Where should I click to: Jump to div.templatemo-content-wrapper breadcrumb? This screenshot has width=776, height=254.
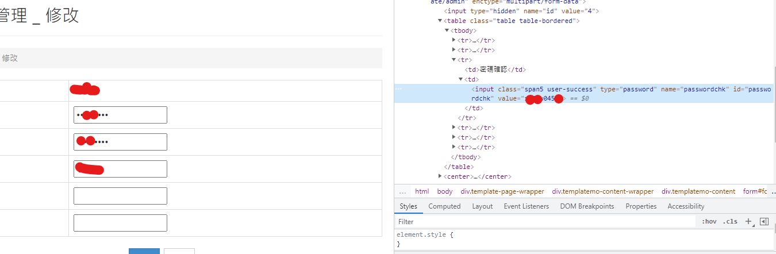click(x=603, y=191)
